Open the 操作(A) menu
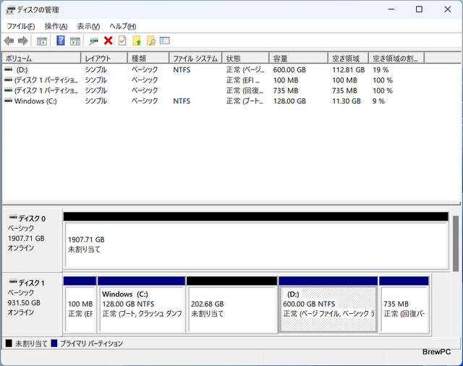Screen dimensions: 463x366 tap(56, 26)
